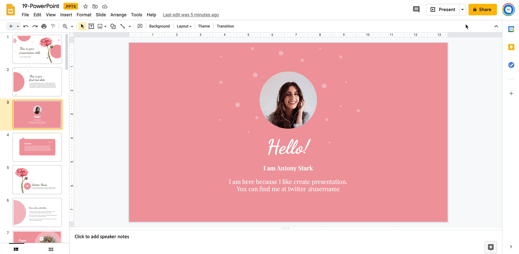Open the Arrange menu
Screen dimensions: 519x254
click(x=119, y=15)
